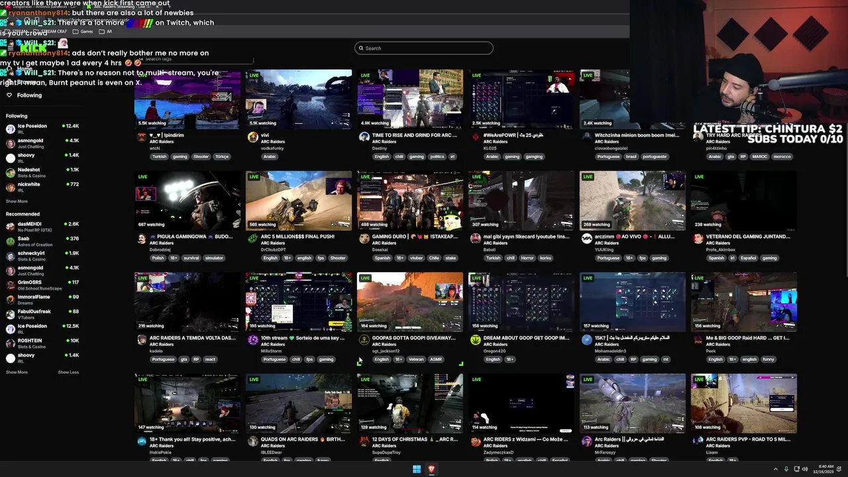Open the stream thumbnail with 164 watching
Screen dimensions: 848x477
pyautogui.click(x=410, y=302)
